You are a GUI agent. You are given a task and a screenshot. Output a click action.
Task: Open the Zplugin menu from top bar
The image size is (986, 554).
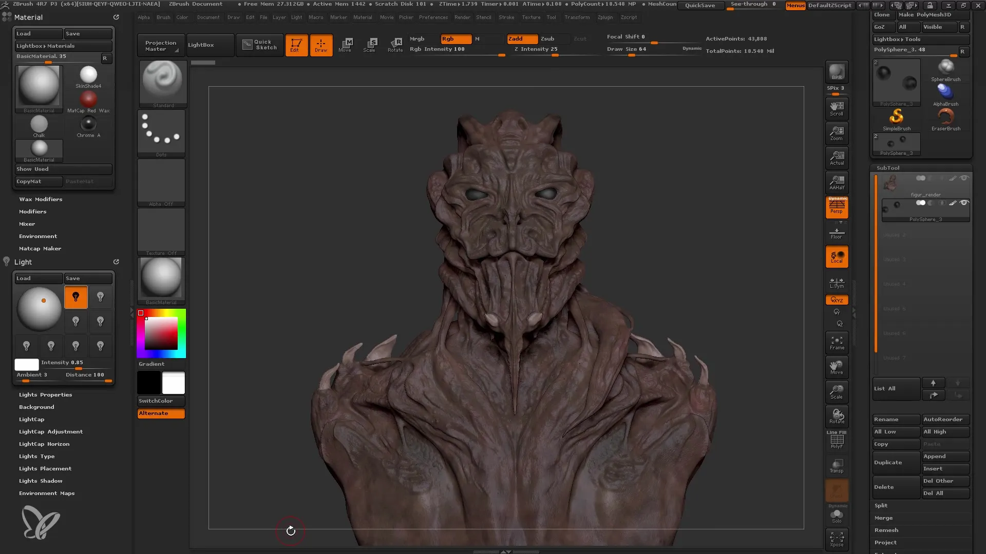click(x=605, y=17)
